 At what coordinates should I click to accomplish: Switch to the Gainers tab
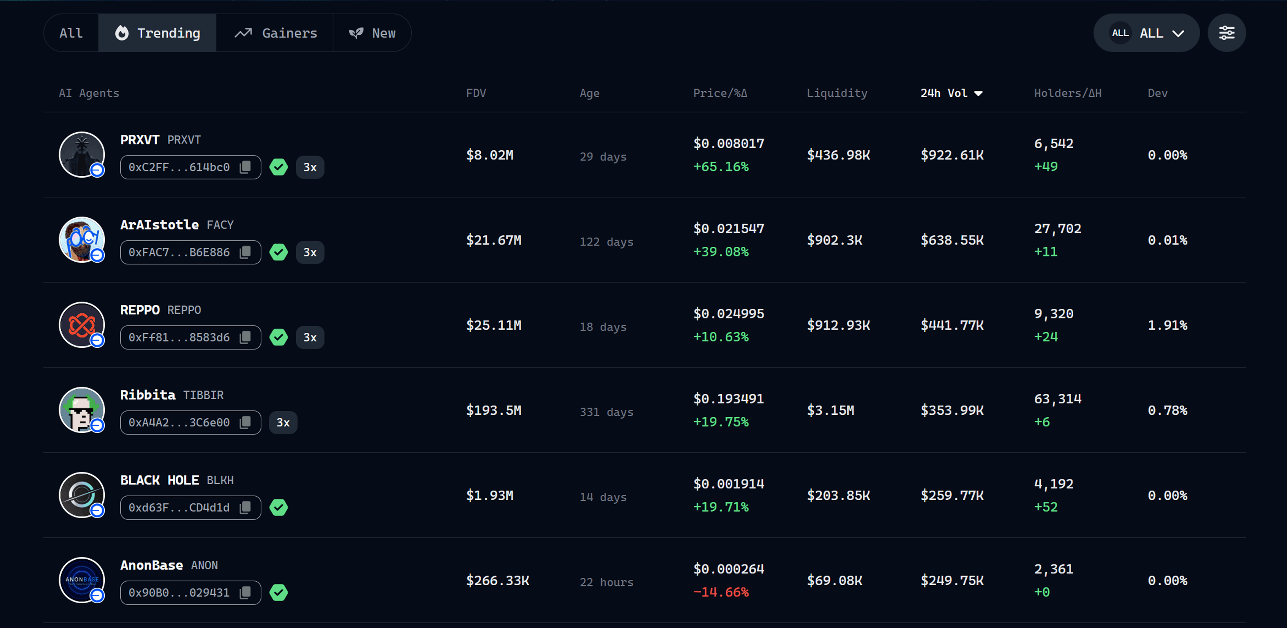(x=275, y=33)
